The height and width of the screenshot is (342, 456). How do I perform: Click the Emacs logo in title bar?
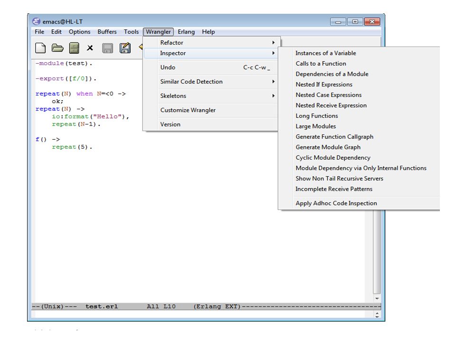pyautogui.click(x=36, y=21)
